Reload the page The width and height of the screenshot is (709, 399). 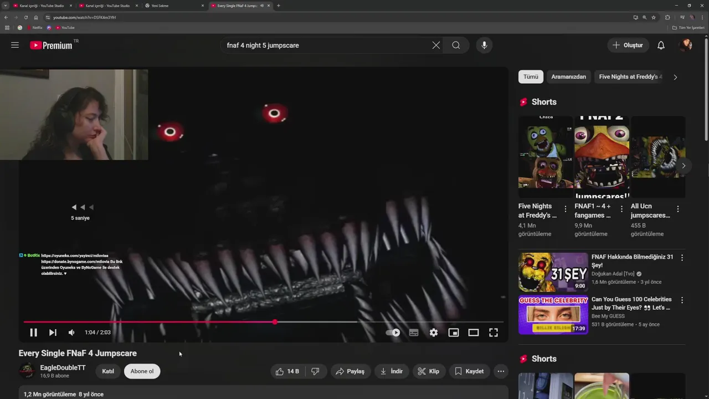coord(25,17)
